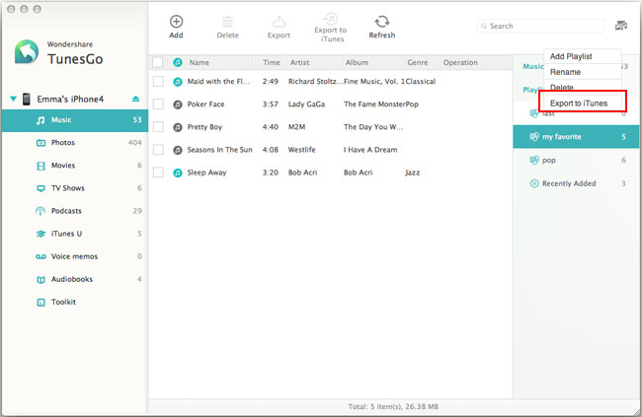This screenshot has height=417, width=642.
Task: Click the music icon in the table header
Action: (178, 62)
